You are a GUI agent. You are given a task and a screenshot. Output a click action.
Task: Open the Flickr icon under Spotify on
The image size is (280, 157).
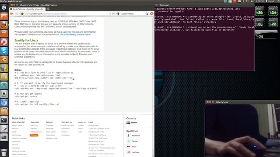click(x=128, y=147)
